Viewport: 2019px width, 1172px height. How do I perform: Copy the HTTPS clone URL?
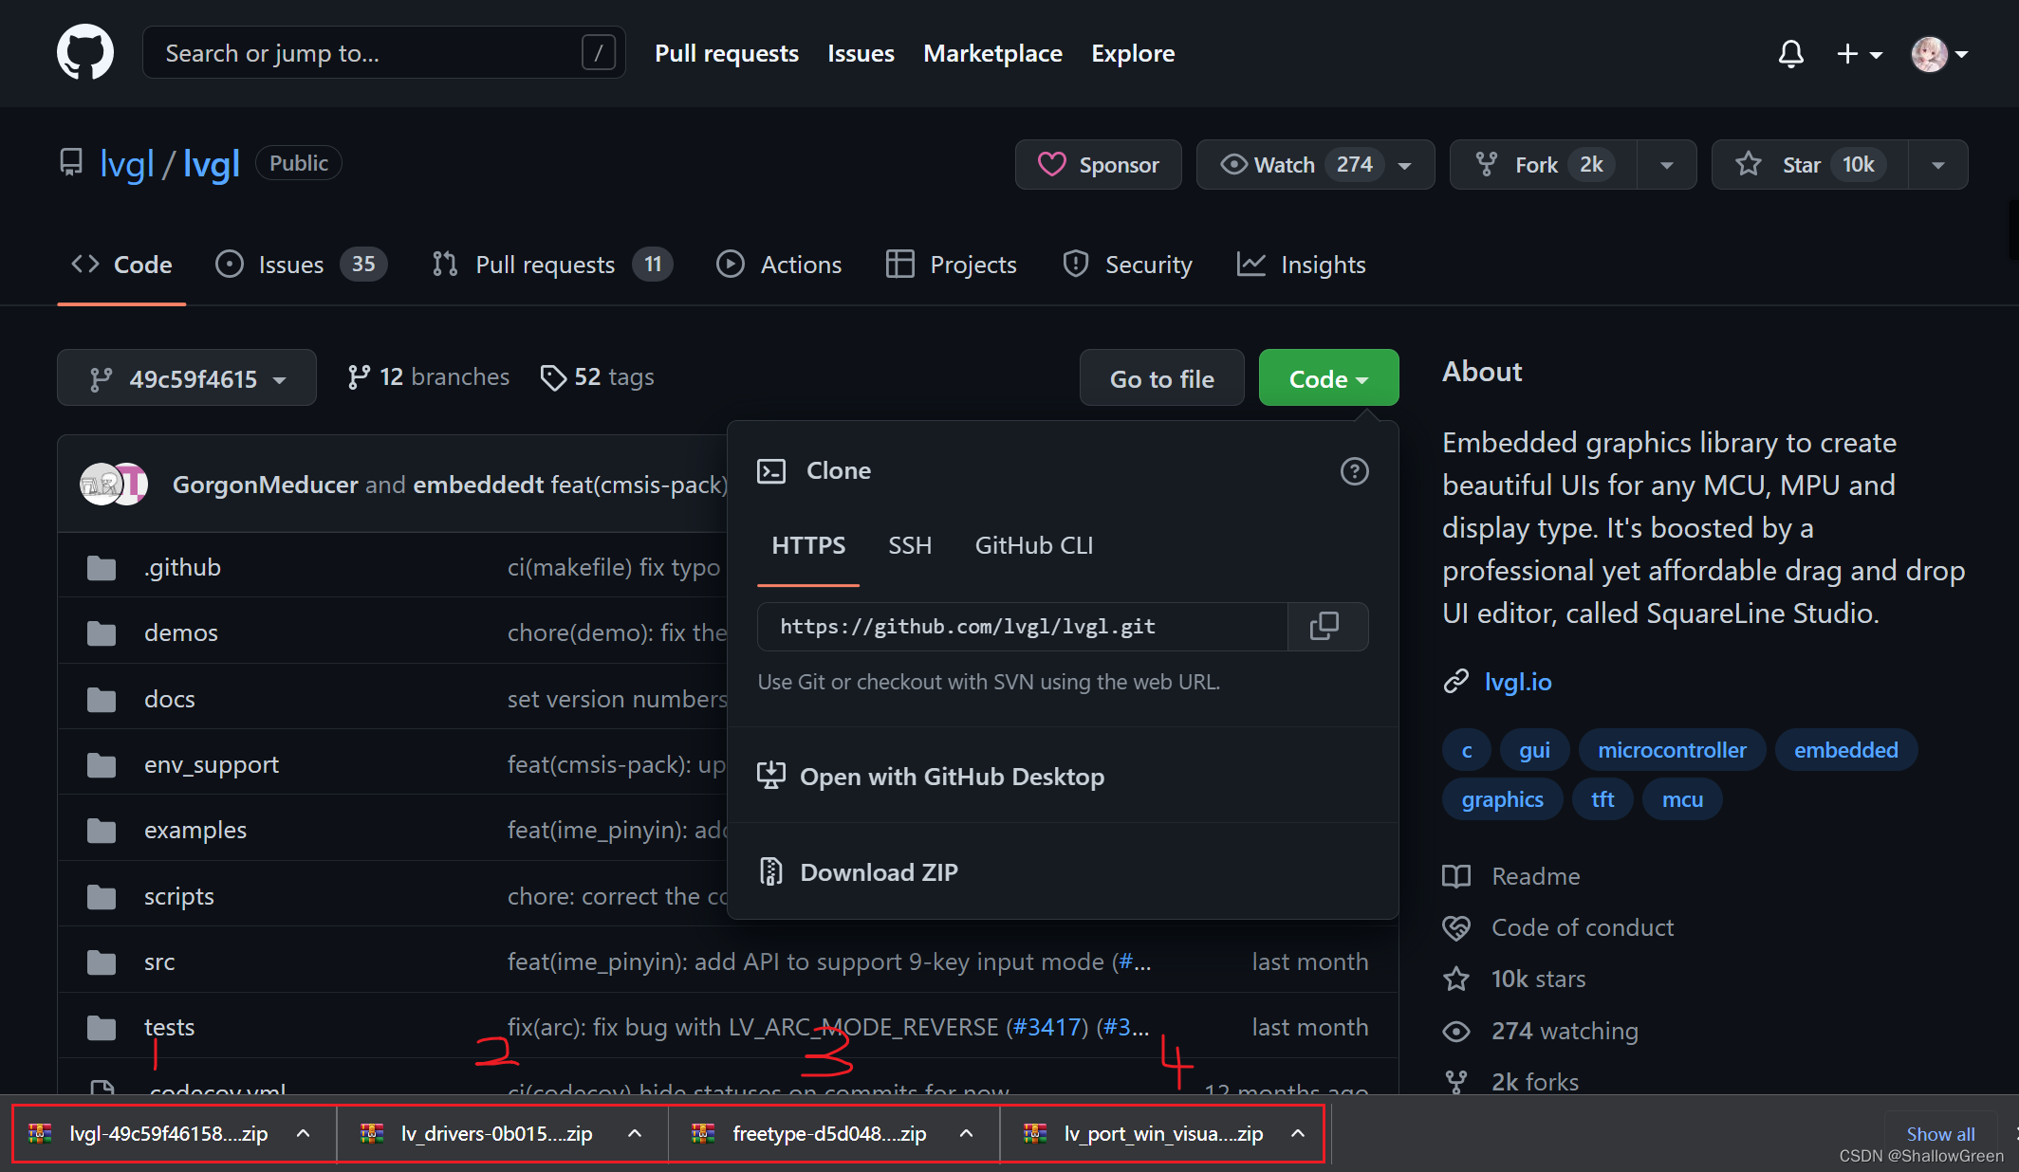point(1325,627)
